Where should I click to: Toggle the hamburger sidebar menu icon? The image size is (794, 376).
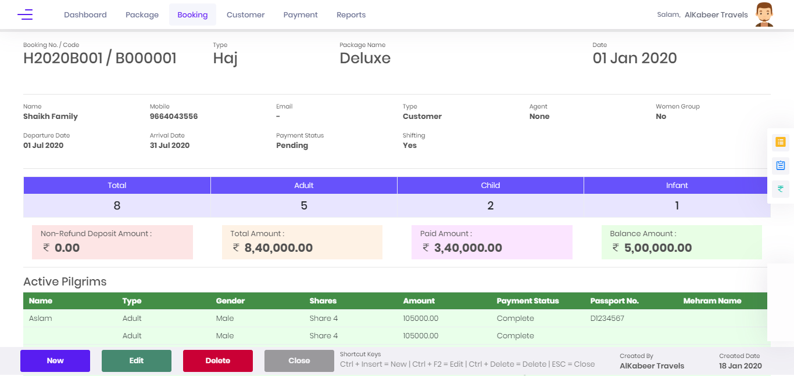coord(25,15)
